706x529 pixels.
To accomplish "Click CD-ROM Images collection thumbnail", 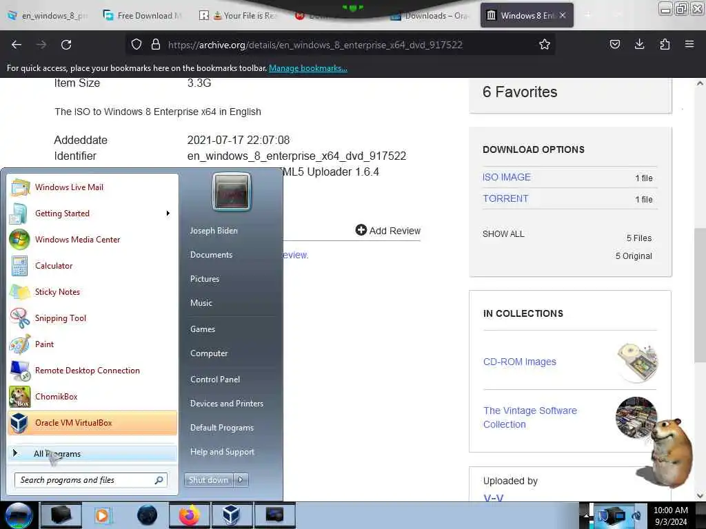I will point(636,362).
